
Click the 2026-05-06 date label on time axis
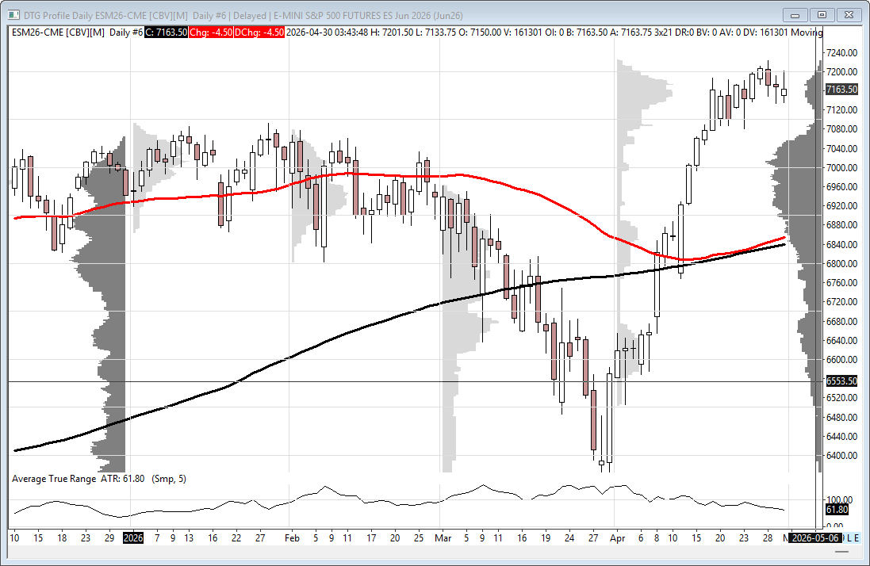point(814,537)
